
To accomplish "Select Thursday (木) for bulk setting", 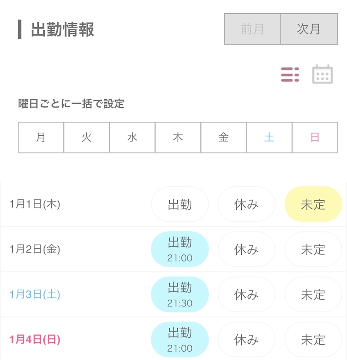I will click(x=178, y=137).
